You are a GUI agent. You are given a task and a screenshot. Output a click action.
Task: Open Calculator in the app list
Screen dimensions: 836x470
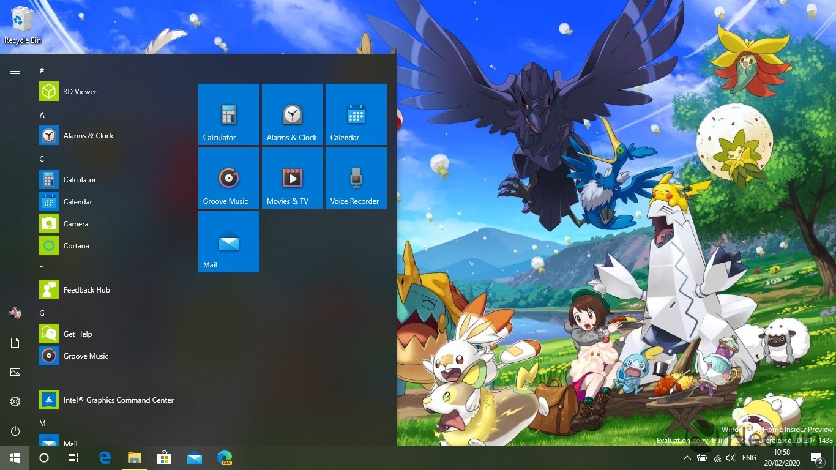pos(110,180)
